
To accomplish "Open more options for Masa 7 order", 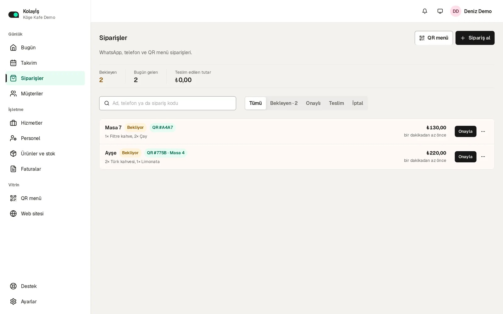I will click(483, 132).
